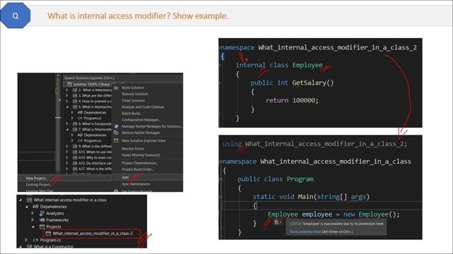453x254 pixels.
Task: Click the Analyzers node icon
Action: 42,213
